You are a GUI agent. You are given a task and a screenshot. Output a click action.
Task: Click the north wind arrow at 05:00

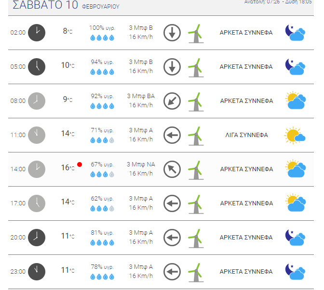tap(172, 67)
